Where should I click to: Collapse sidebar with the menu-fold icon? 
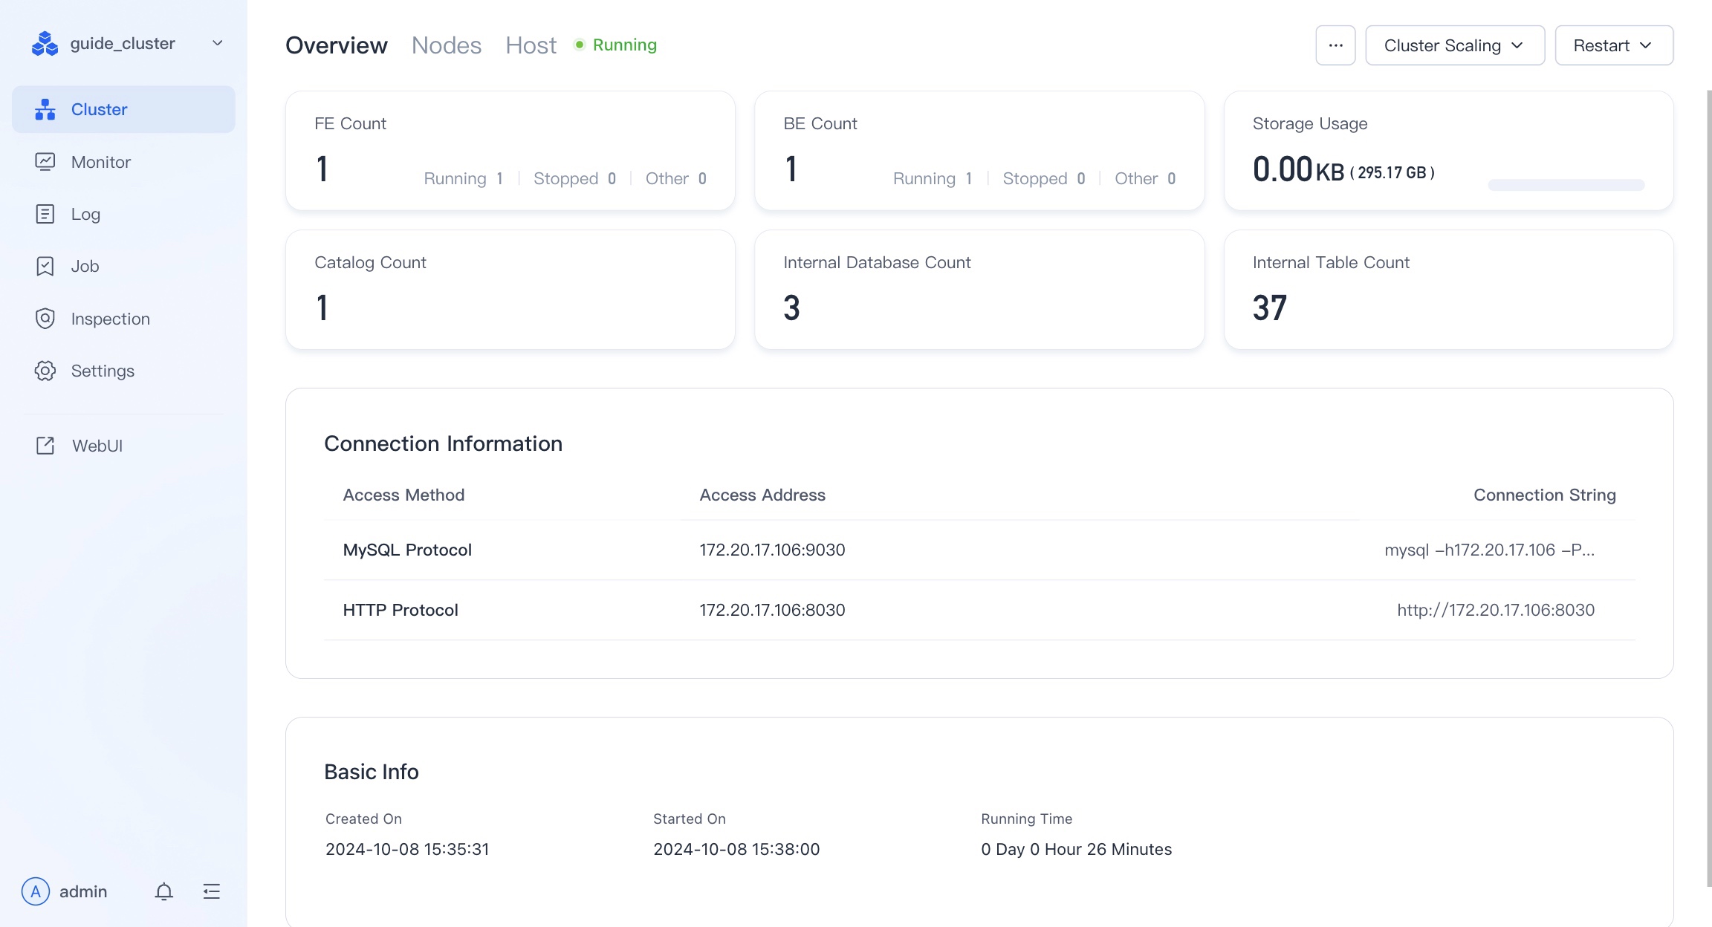coord(212,891)
